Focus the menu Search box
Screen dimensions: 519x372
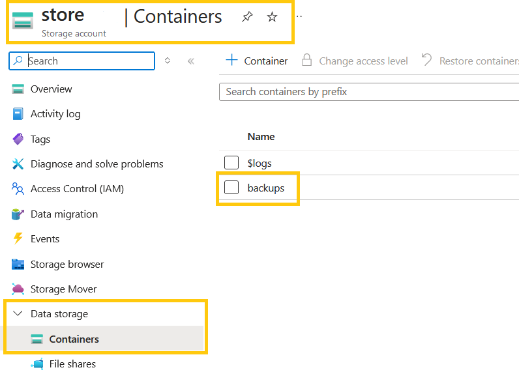tap(82, 61)
